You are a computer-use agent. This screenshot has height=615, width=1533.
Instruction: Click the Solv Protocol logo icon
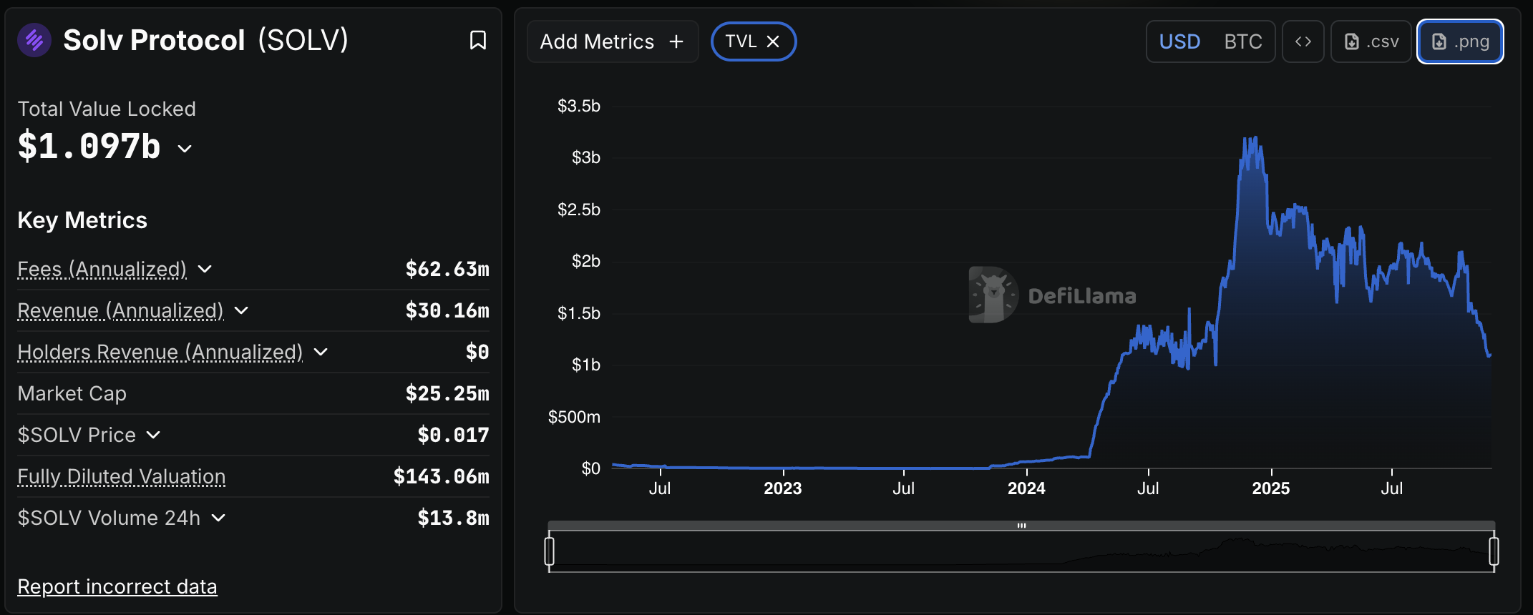(x=34, y=40)
